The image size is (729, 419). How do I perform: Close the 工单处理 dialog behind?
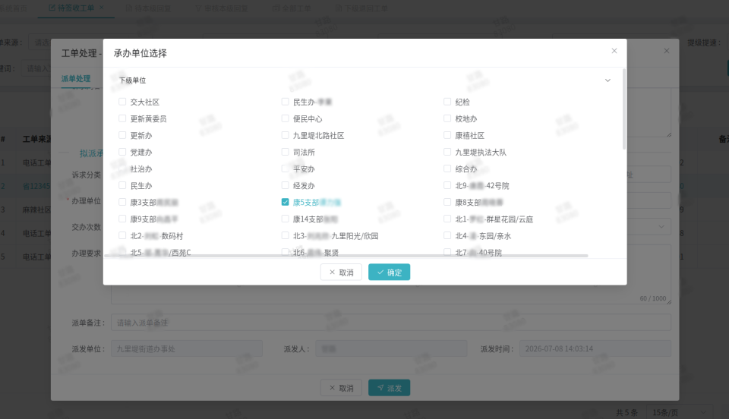(x=667, y=51)
